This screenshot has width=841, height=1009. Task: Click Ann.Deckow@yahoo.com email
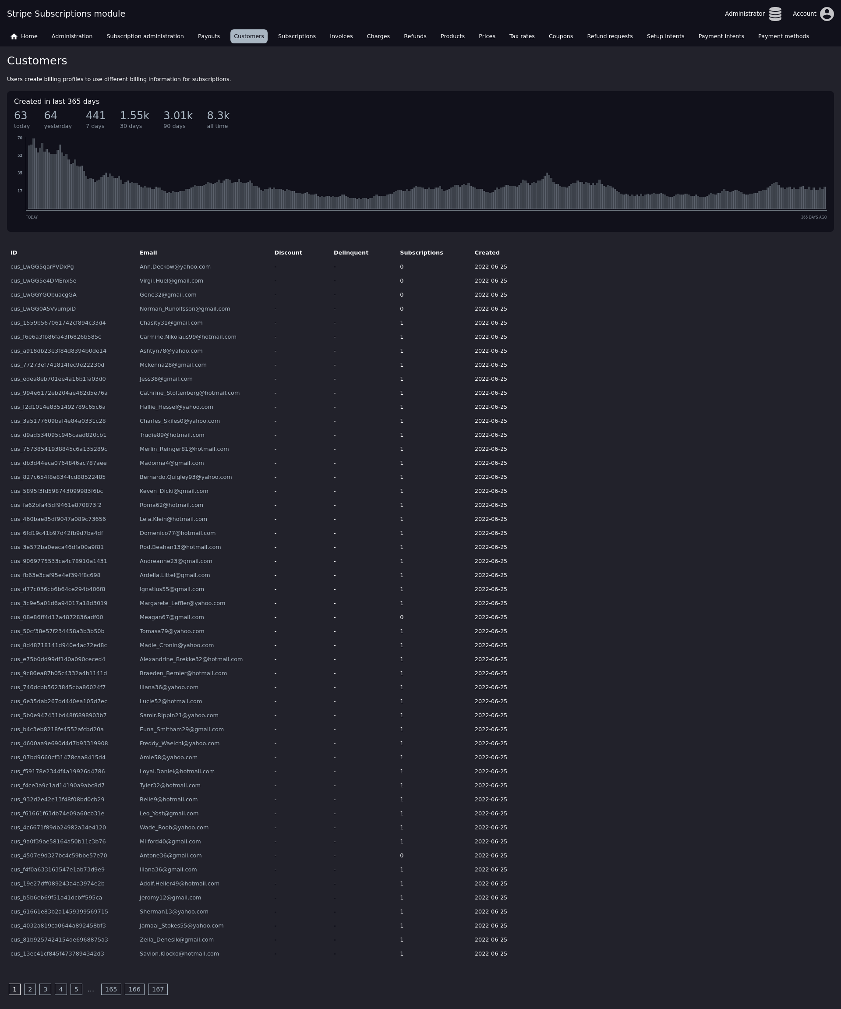pos(175,267)
